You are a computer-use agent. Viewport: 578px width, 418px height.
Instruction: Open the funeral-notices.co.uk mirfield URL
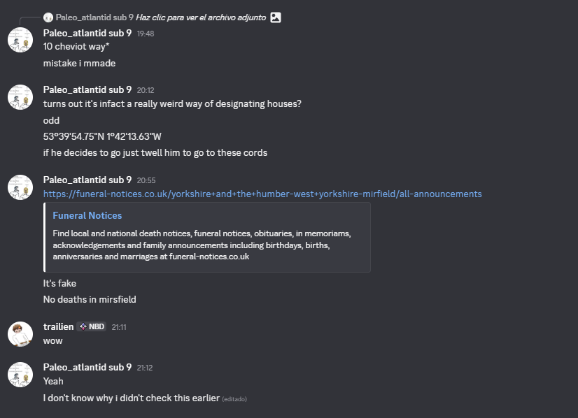click(x=262, y=194)
